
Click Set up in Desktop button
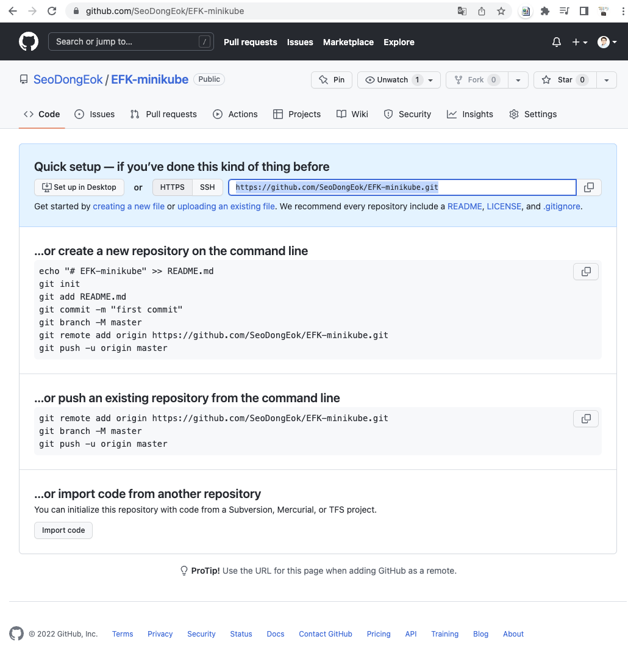79,187
